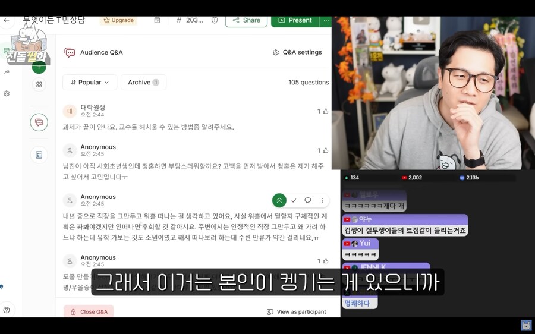Click the avatar of the 포폴 question
Image resolution: width=535 pixels, height=334 pixels.
pyautogui.click(x=70, y=261)
